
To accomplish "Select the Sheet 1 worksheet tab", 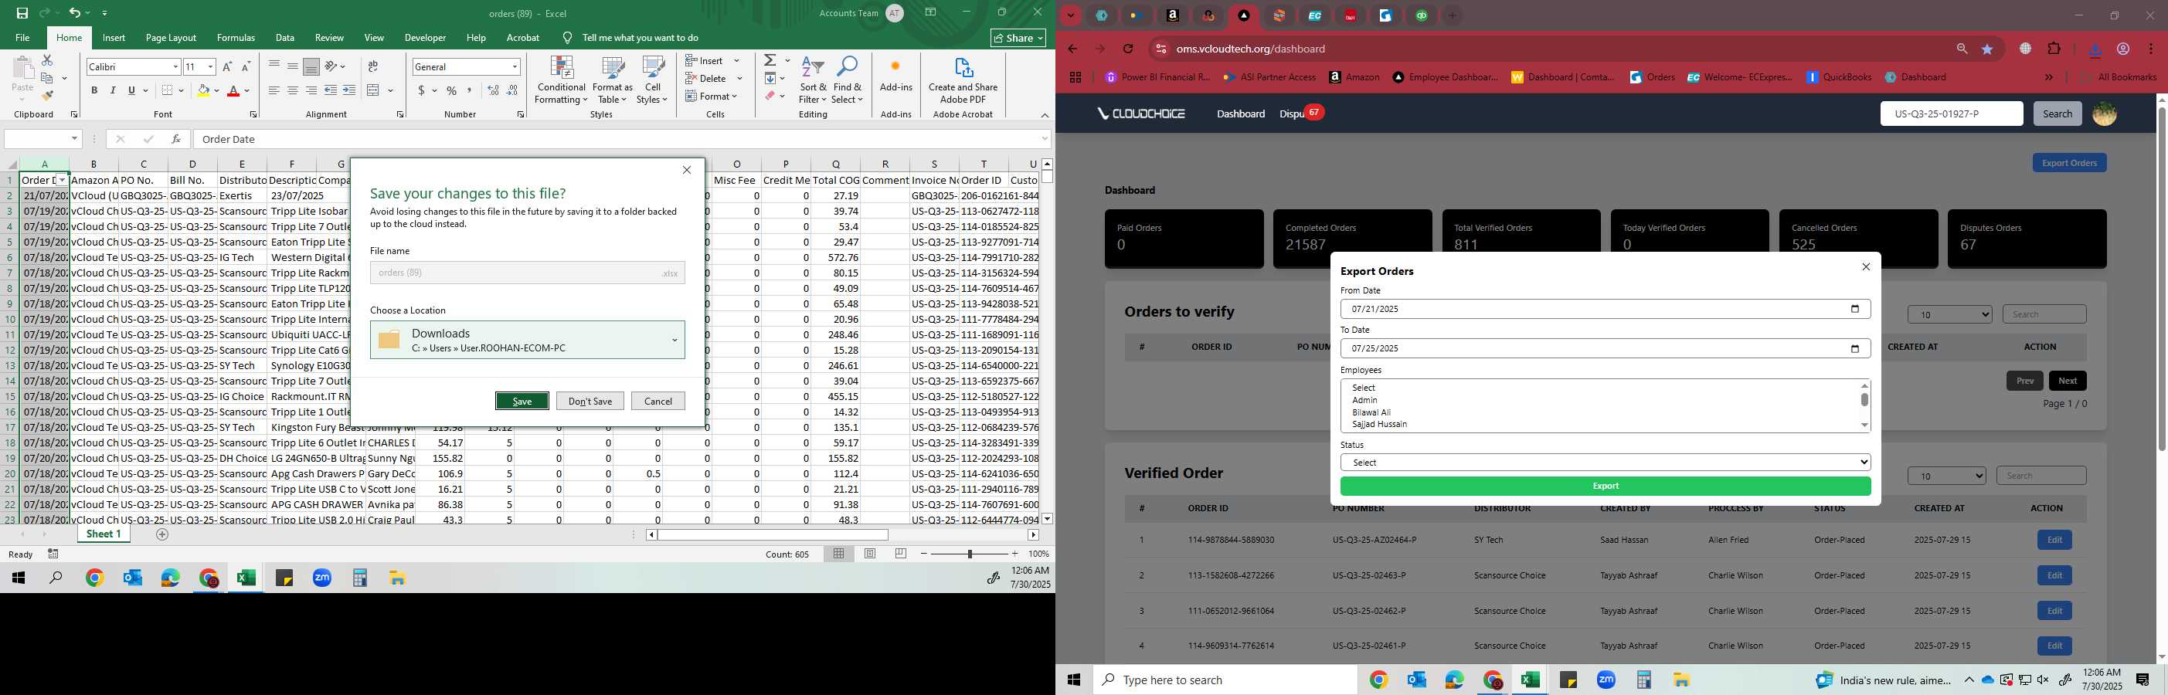I will 104,534.
